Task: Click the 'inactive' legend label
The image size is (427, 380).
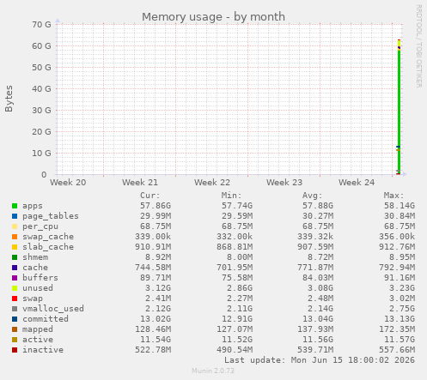Action: [43, 350]
